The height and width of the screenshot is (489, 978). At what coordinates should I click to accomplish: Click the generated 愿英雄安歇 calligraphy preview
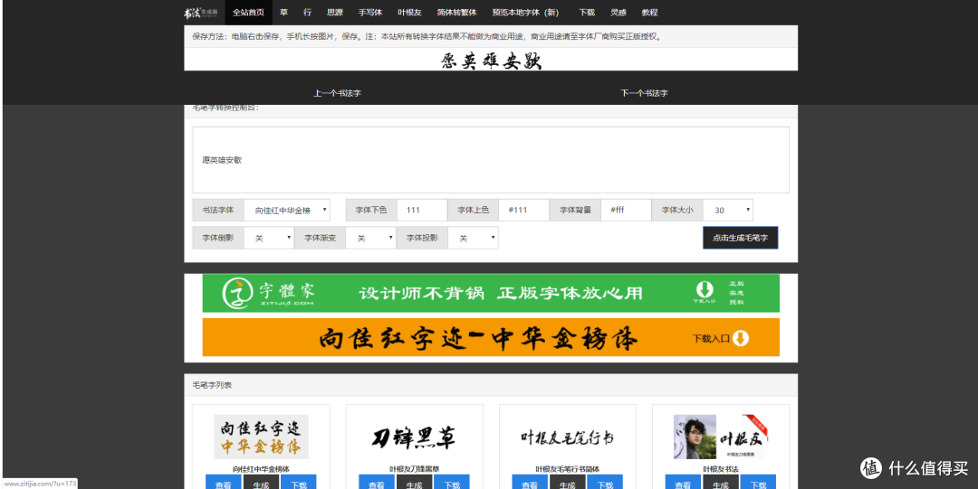pos(491,61)
